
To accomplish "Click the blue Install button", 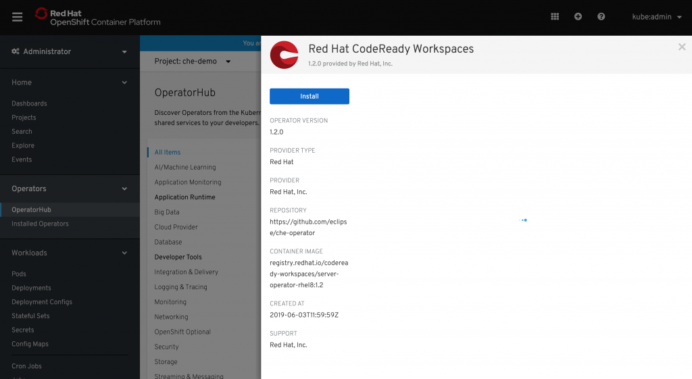I will click(309, 97).
